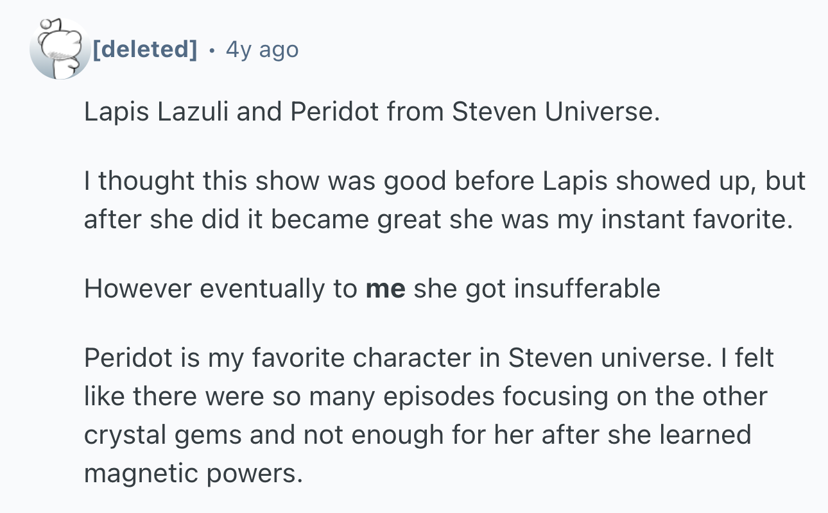Click the deleted user's avatar icon

60,49
